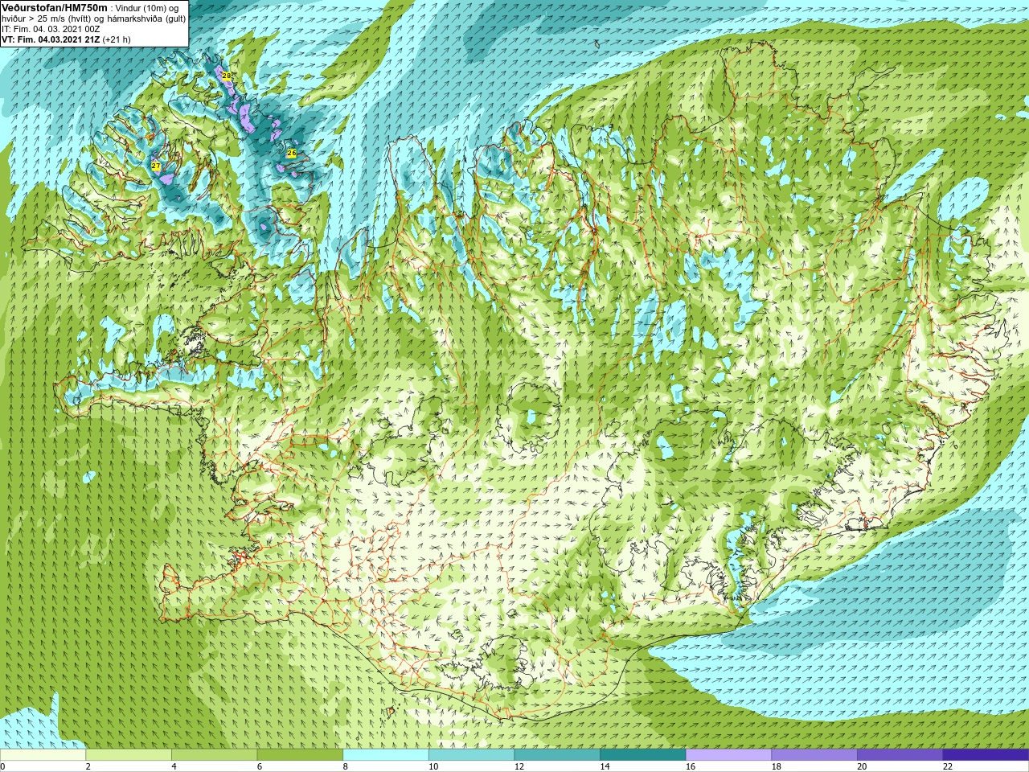
Task: Click the legend scale value 22
Action: [x=948, y=766]
